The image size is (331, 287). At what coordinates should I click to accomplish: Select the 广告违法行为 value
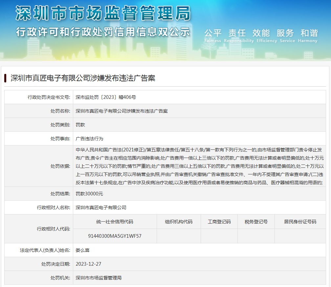[x=90, y=139]
